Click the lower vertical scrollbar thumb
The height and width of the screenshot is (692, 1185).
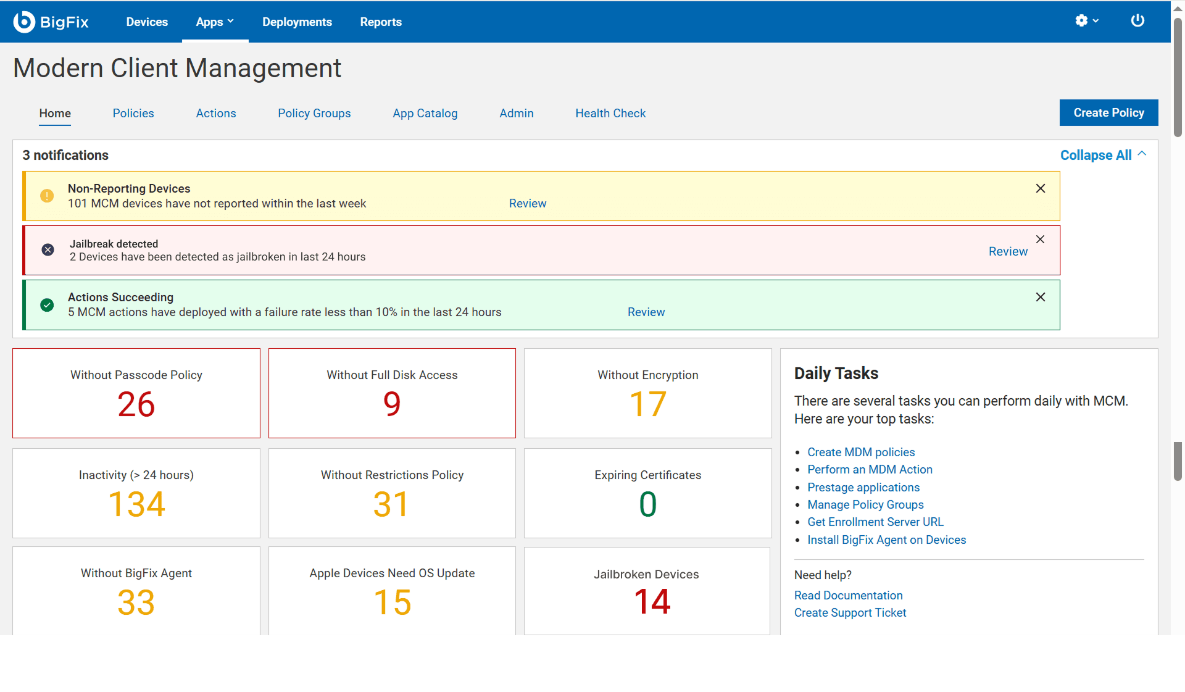pos(1178,461)
